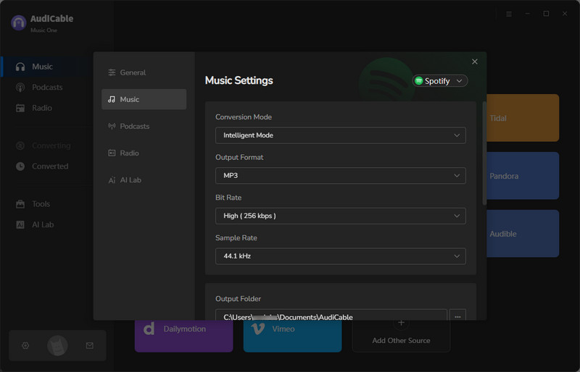Browse for output folder with ellipsis button

pos(457,315)
